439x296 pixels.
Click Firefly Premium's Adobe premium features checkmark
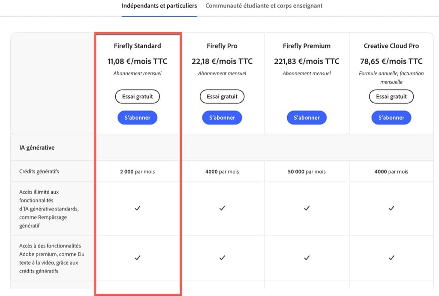307,258
